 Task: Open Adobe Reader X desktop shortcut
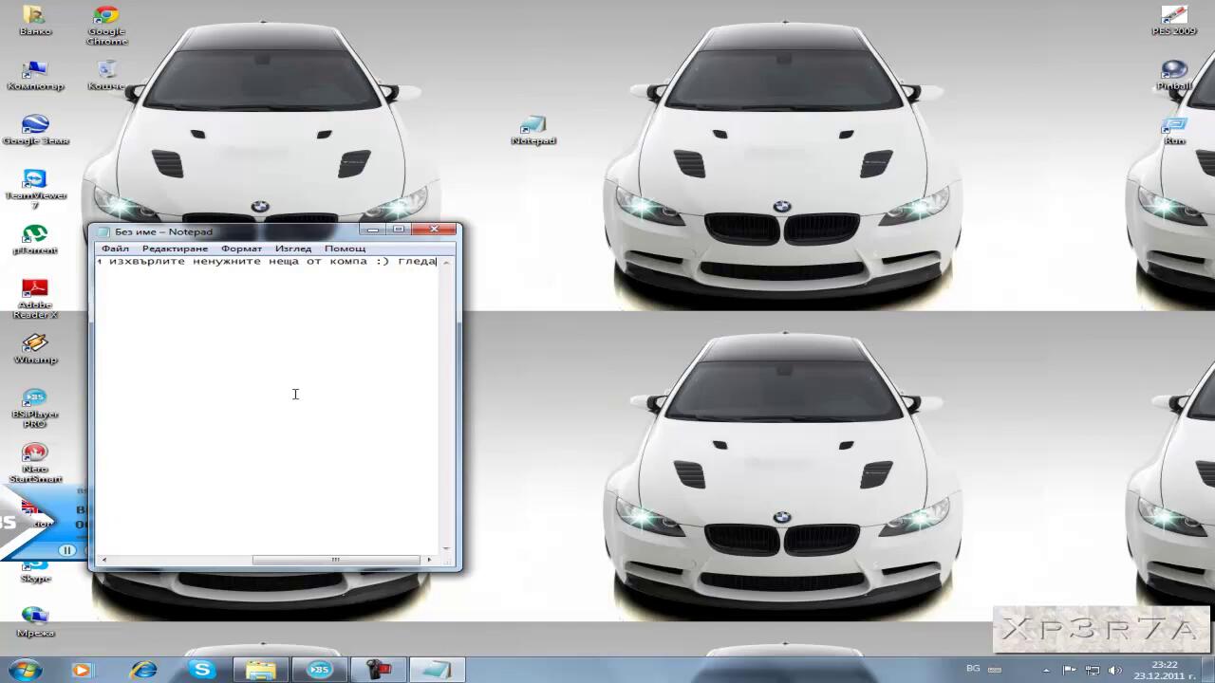[35, 295]
